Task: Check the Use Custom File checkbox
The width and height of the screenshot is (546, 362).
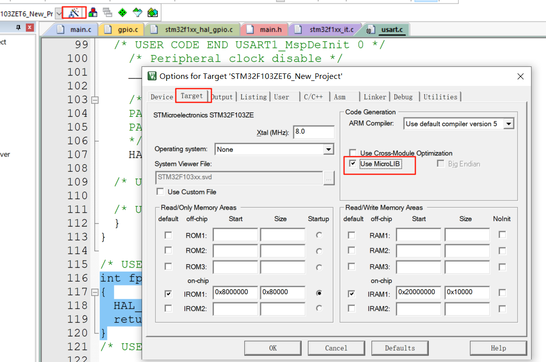Action: (160, 191)
